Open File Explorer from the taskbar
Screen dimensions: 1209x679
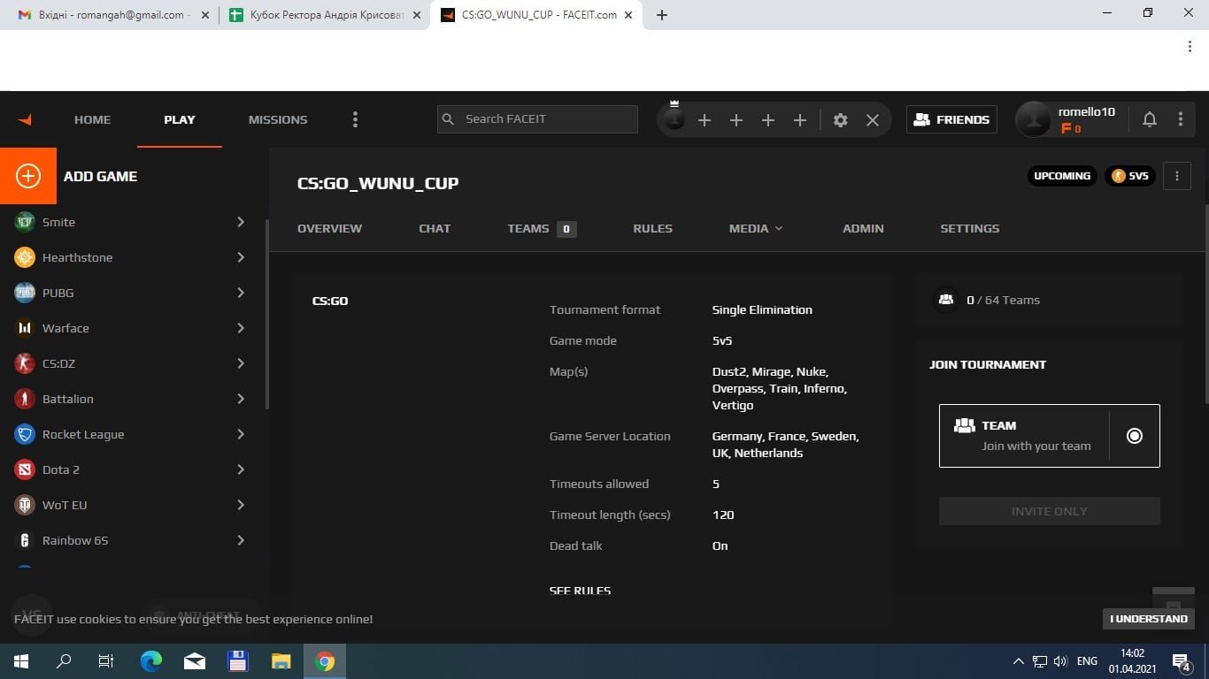click(x=281, y=660)
